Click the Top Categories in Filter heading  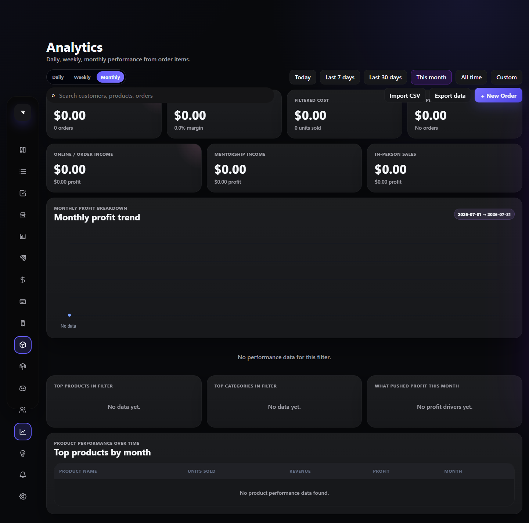245,386
